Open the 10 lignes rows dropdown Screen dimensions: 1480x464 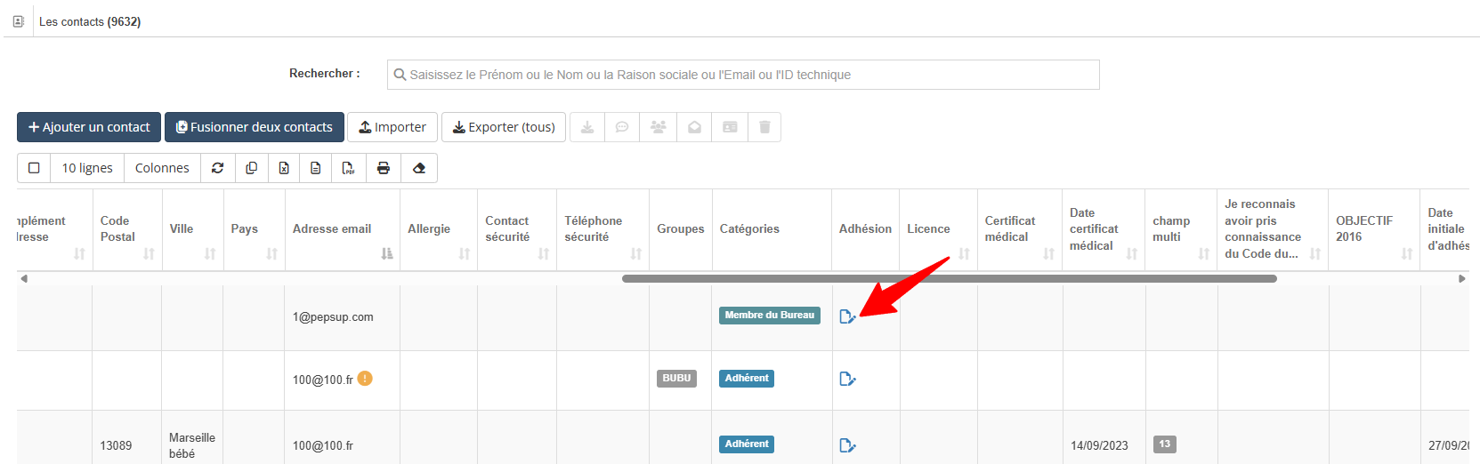(x=87, y=168)
